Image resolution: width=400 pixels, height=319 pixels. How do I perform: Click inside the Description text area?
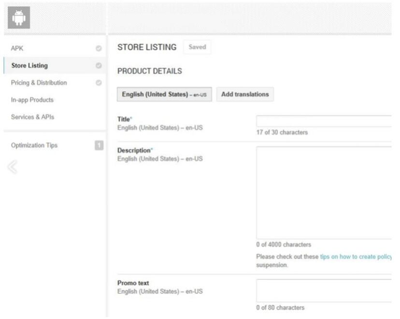(324, 193)
